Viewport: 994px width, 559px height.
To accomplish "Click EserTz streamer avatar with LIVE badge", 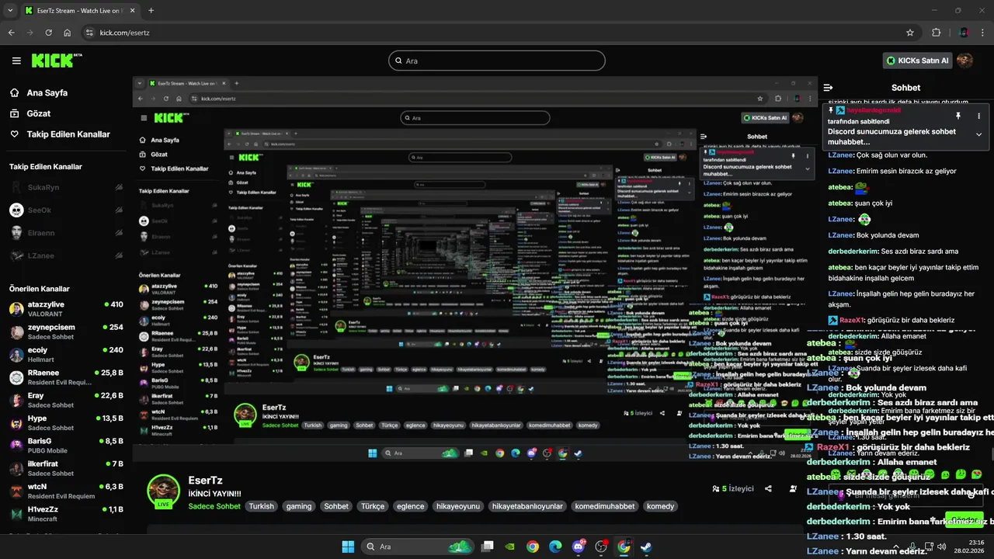I will tap(164, 491).
